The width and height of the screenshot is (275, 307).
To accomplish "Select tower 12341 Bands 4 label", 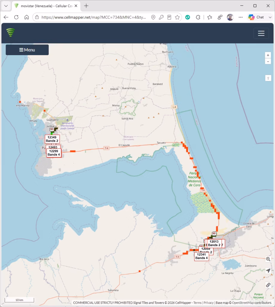I will pos(201,256).
